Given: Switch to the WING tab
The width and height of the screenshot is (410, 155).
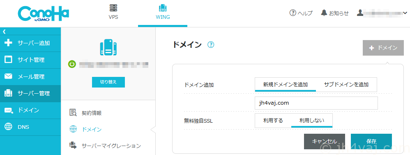Looking at the screenshot, I should click(x=162, y=12).
